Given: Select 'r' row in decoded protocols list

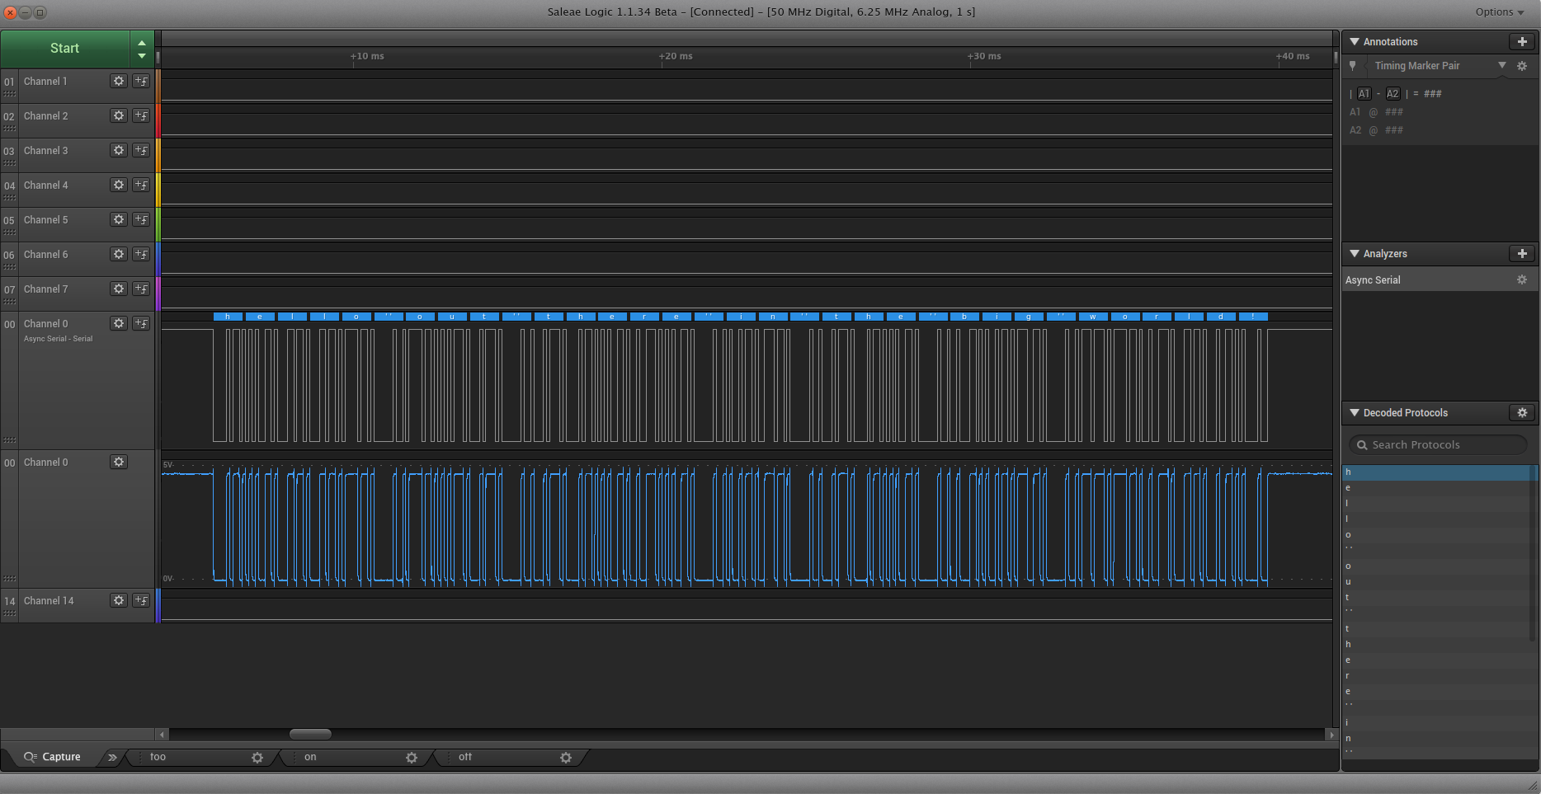Looking at the screenshot, I should [x=1437, y=676].
